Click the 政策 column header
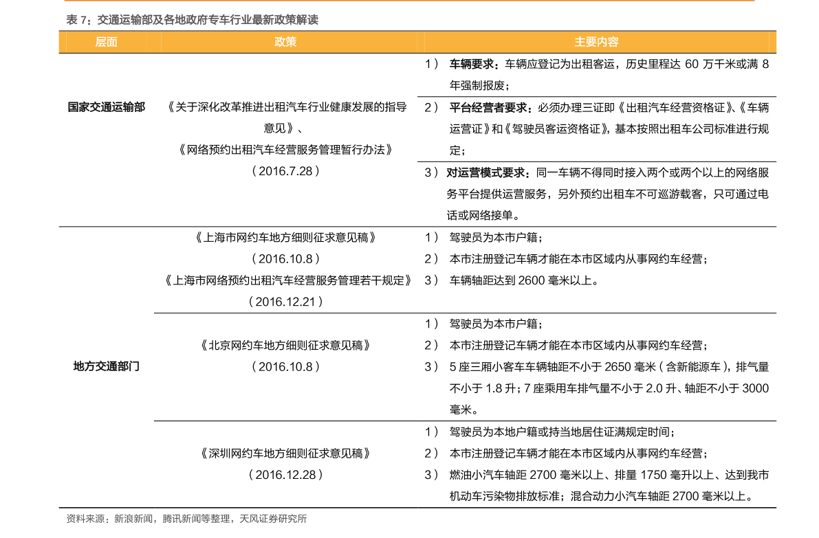 pyautogui.click(x=285, y=42)
